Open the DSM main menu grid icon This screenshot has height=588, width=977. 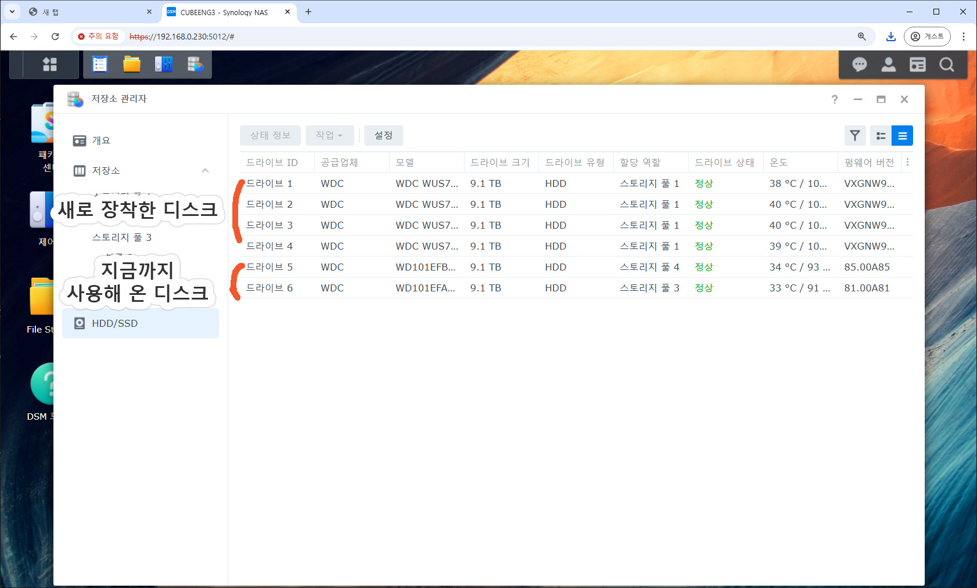click(x=50, y=64)
